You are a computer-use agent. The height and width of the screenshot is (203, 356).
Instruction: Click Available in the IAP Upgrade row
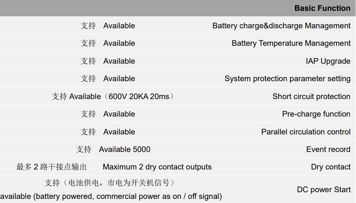[x=119, y=61]
